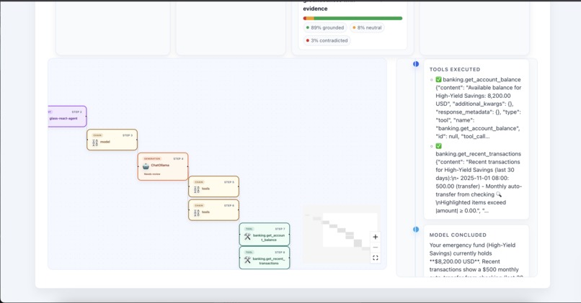
Task: Click the banking.get_account_balance text in tools list
Action: [482, 80]
